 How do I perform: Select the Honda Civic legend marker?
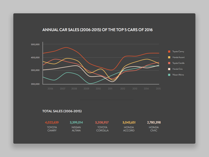coord(169,69)
